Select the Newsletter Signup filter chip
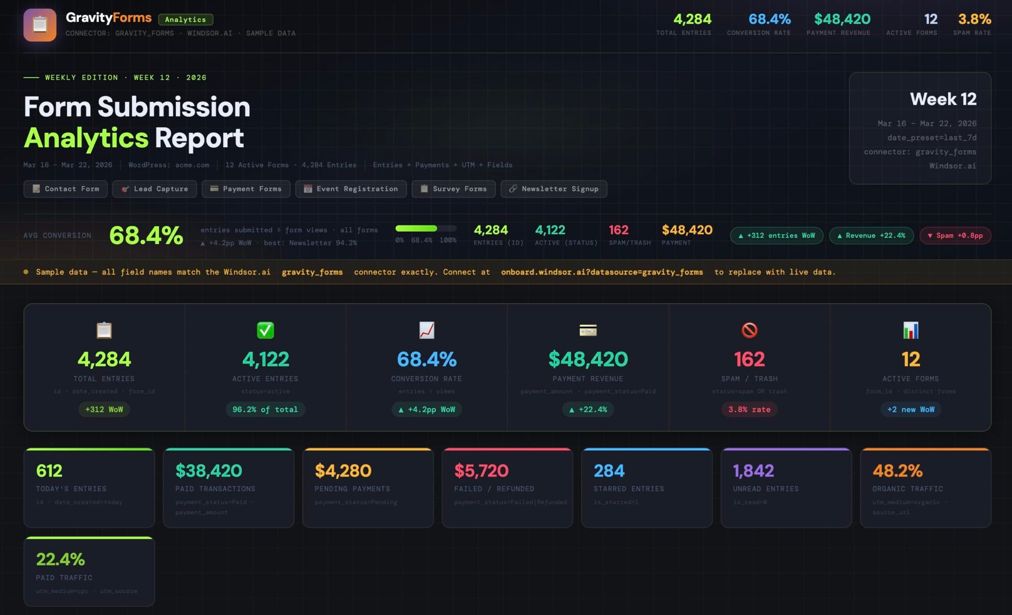Screen dimensions: 1012x615 (x=554, y=189)
